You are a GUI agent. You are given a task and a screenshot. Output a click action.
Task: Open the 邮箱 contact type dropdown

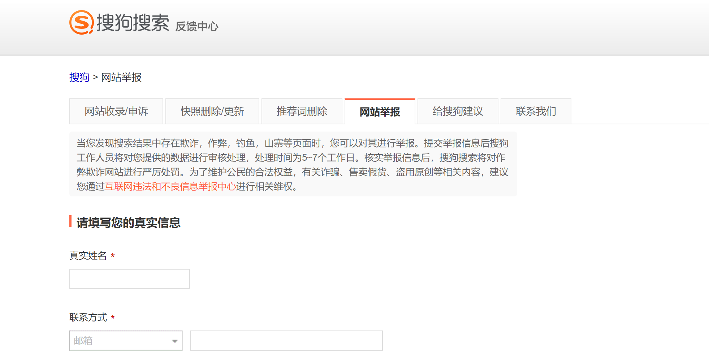(121, 341)
